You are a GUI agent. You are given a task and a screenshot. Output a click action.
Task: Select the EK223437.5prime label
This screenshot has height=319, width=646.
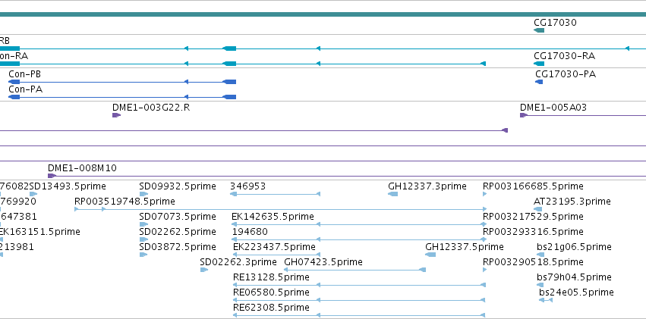pos(274,247)
